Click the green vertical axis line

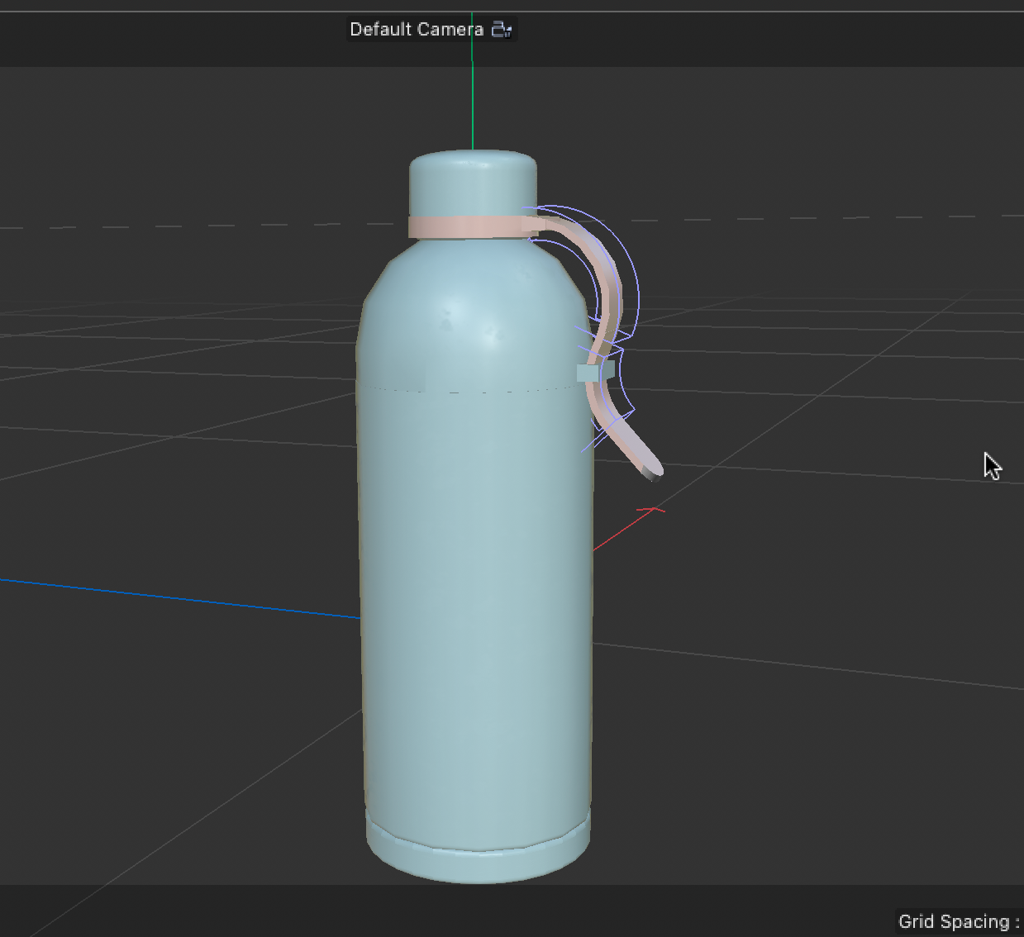(473, 107)
